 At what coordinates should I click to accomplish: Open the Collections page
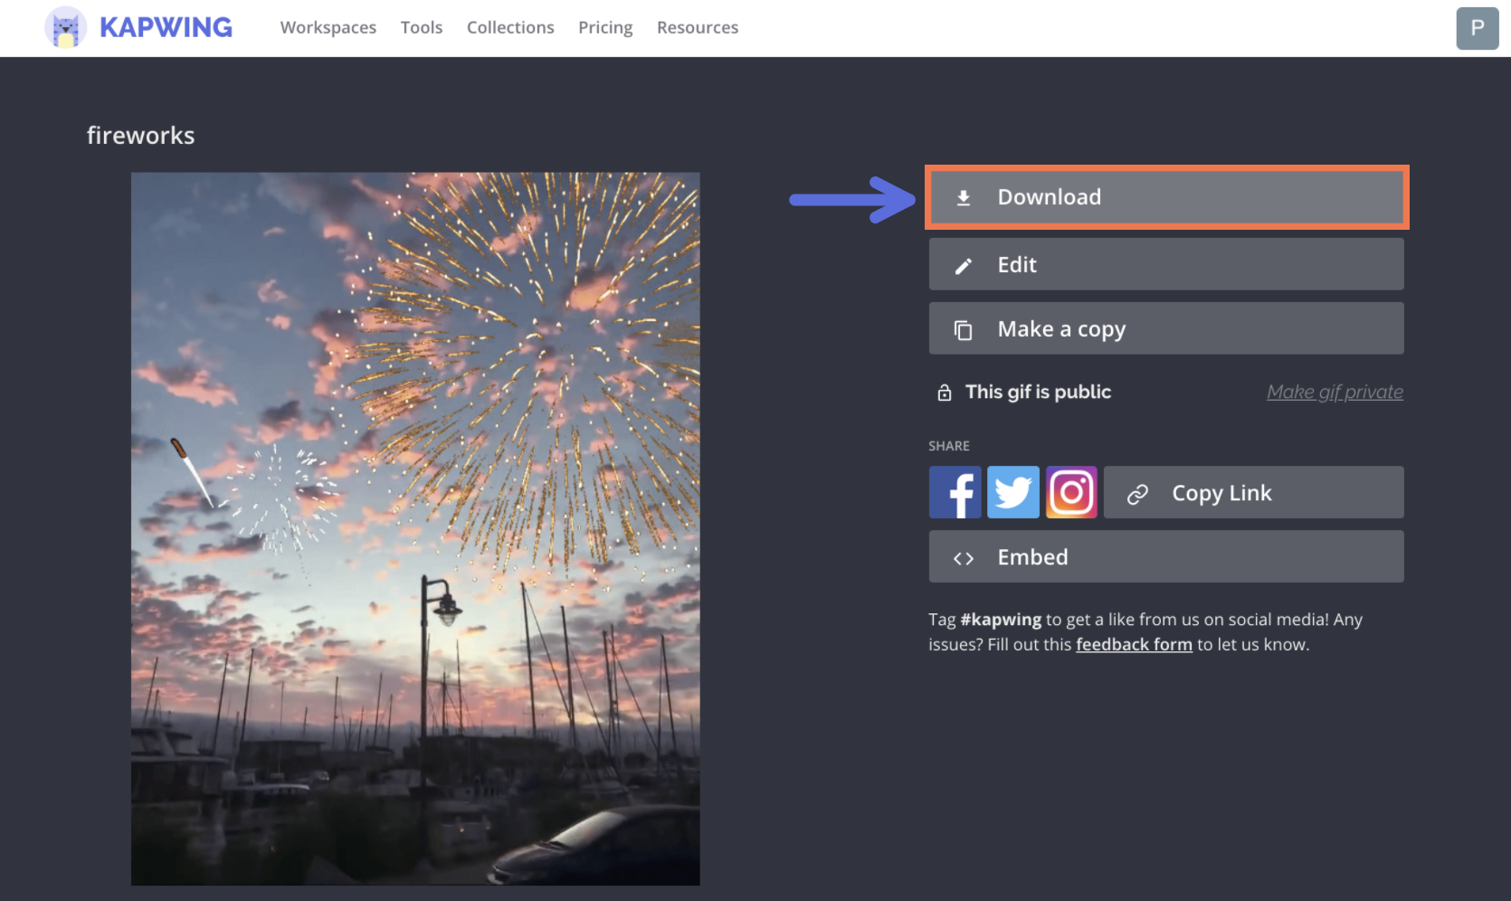point(510,27)
